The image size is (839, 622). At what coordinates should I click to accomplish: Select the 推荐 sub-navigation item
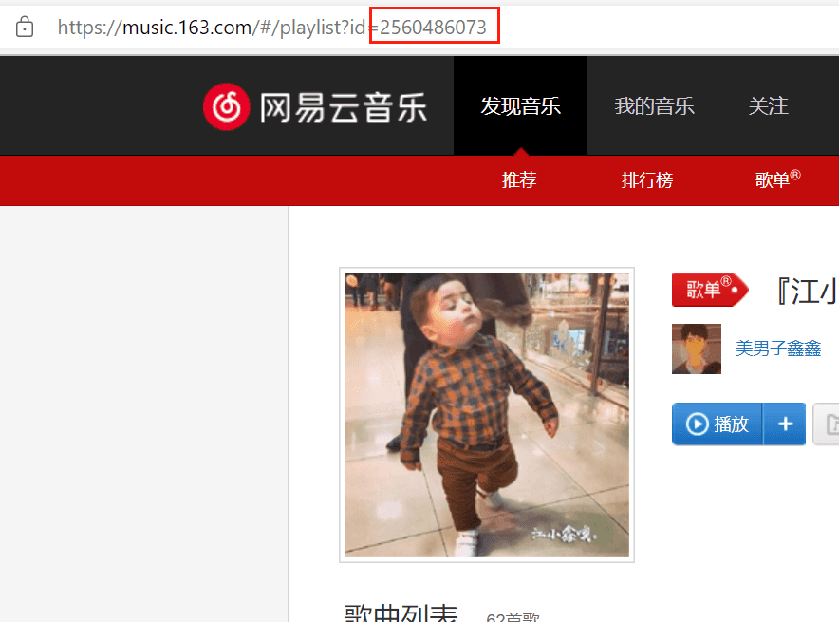(519, 180)
